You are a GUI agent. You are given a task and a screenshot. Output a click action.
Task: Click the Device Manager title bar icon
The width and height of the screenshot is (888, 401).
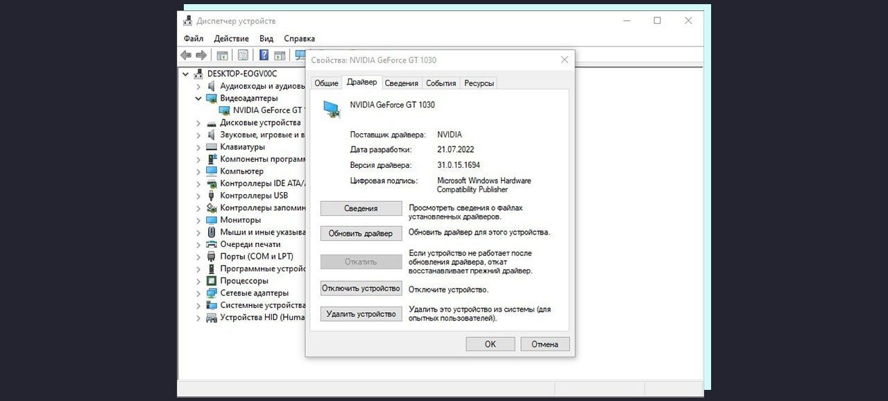pyautogui.click(x=188, y=21)
